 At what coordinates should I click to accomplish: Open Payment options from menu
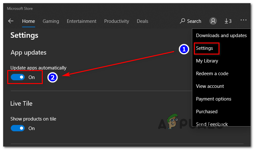(214, 99)
